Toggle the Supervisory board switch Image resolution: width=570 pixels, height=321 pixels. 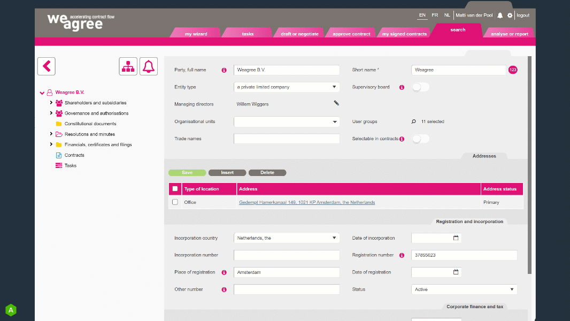click(420, 87)
